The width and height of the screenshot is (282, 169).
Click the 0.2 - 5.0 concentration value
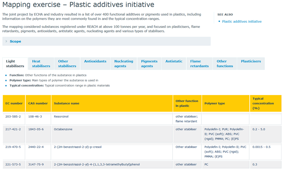pos(259,129)
